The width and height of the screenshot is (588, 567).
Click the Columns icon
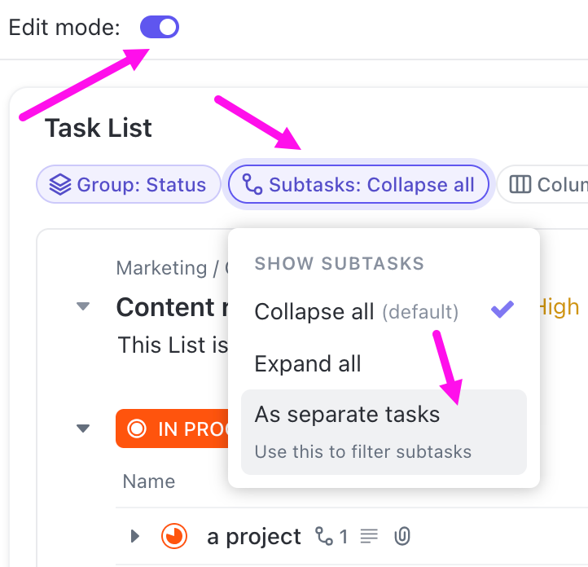pos(520,185)
